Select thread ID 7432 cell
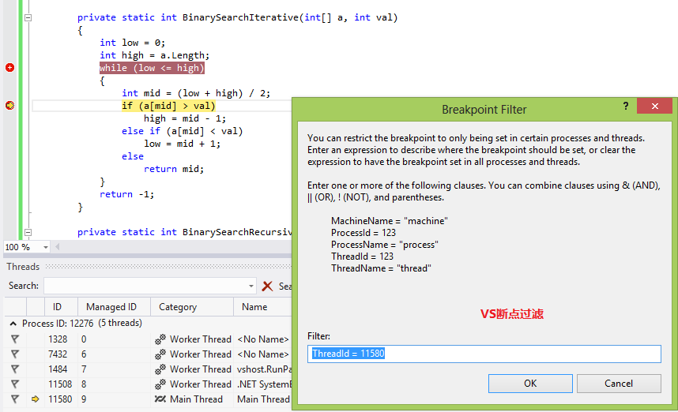This screenshot has width=678, height=412. (x=58, y=354)
